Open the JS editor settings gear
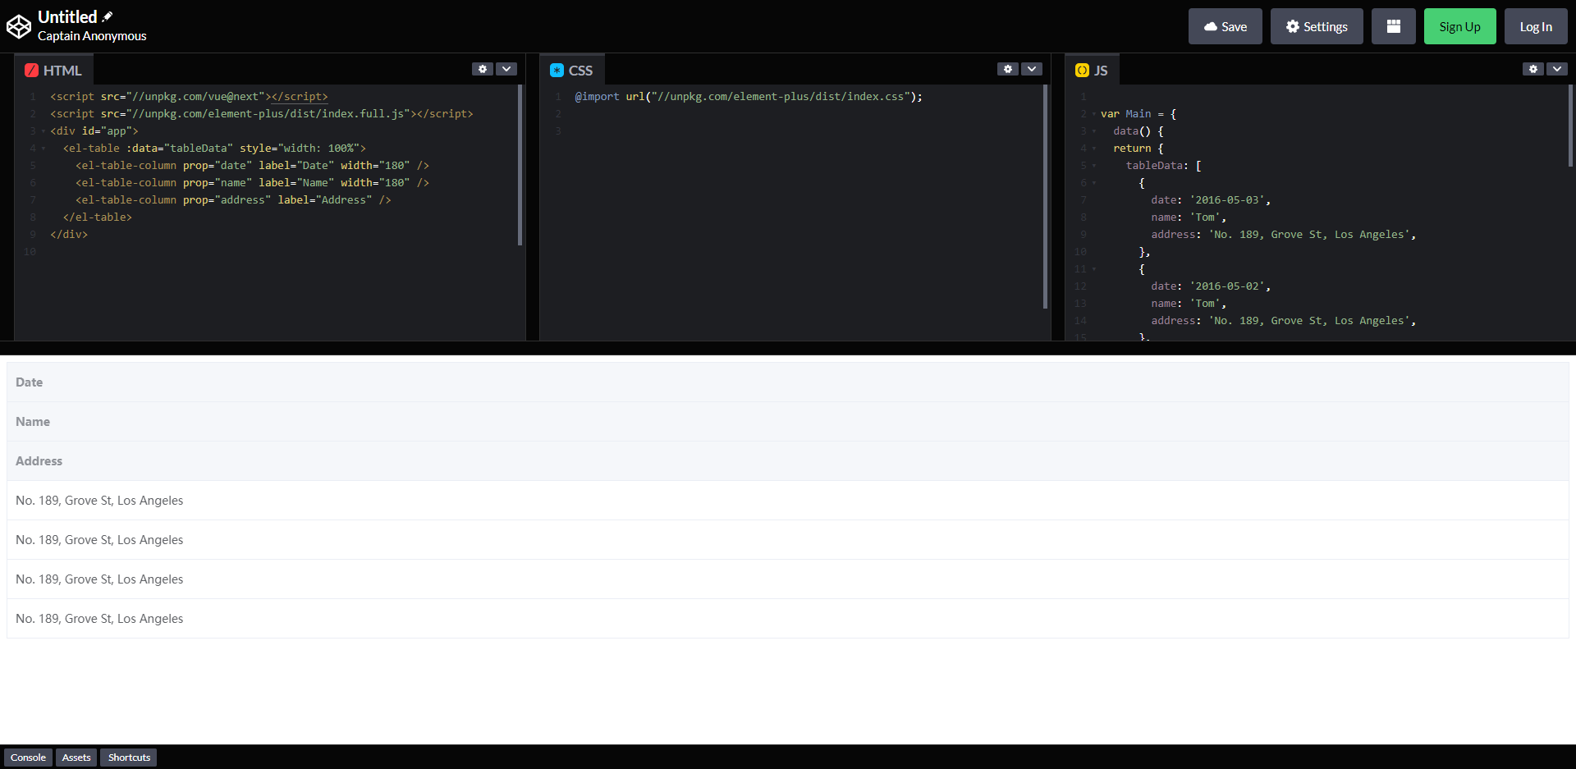The image size is (1576, 769). click(x=1533, y=69)
